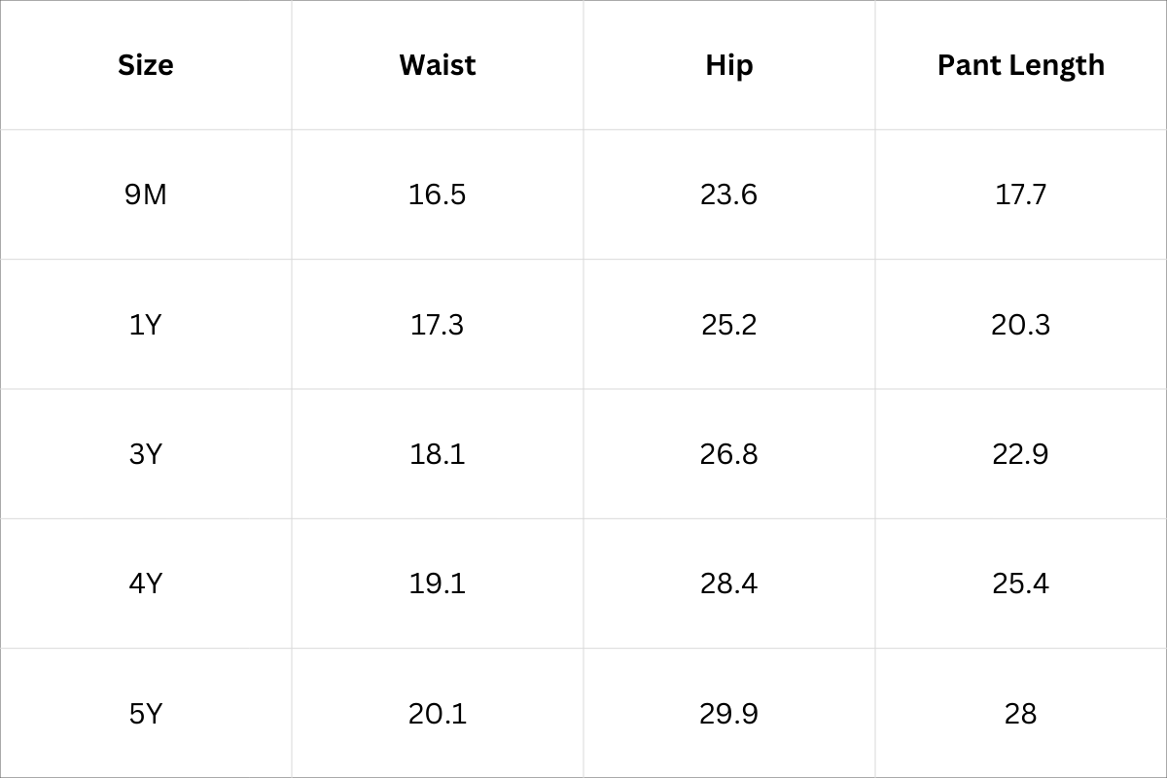Click the Size column header
1167x778 pixels.
[146, 65]
